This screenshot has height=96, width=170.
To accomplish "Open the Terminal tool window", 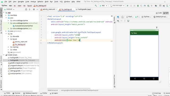I will tap(16, 93).
